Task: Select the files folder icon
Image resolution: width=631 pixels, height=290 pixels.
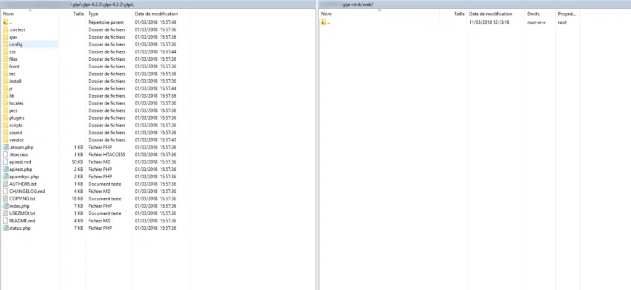Action: click(x=5, y=59)
